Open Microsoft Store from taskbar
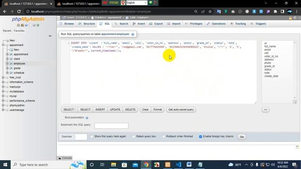The image size is (301, 169). click(x=124, y=165)
